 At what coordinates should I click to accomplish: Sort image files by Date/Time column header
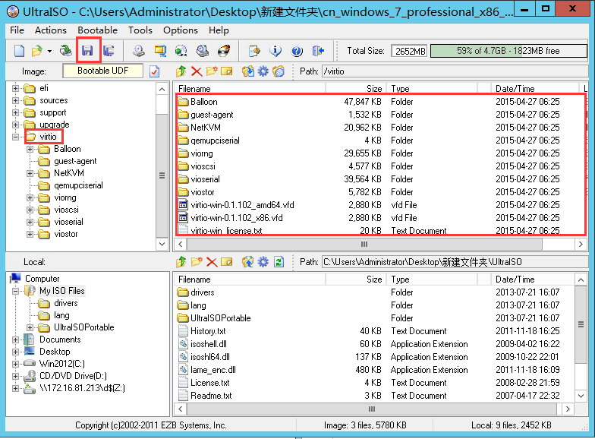(x=534, y=88)
